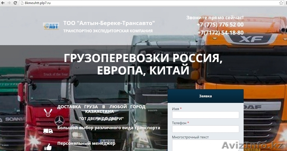Reload the page with refresh icon

click(x=15, y=3)
